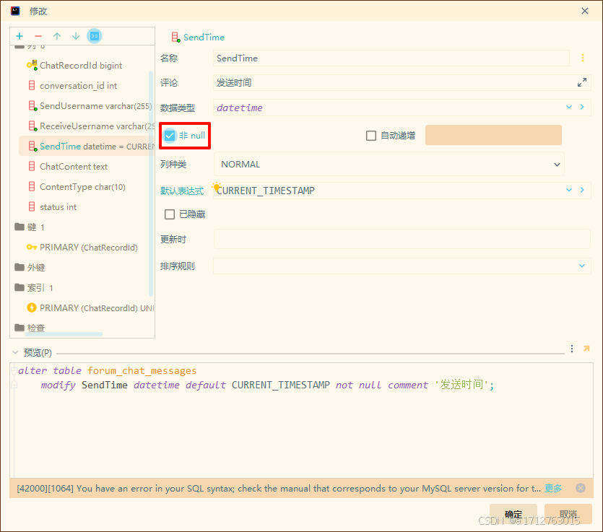Screen dimensions: 603x532
Task: Click 更多 in the error message bar
Action: point(552,488)
